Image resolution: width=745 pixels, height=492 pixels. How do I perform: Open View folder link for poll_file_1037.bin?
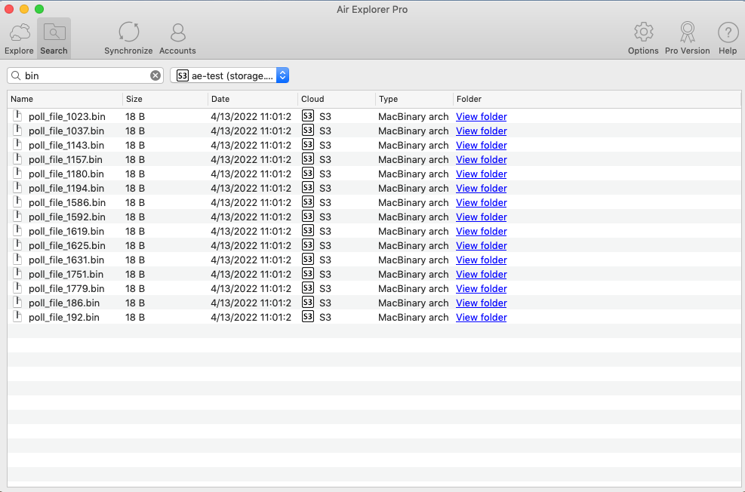pyautogui.click(x=482, y=131)
